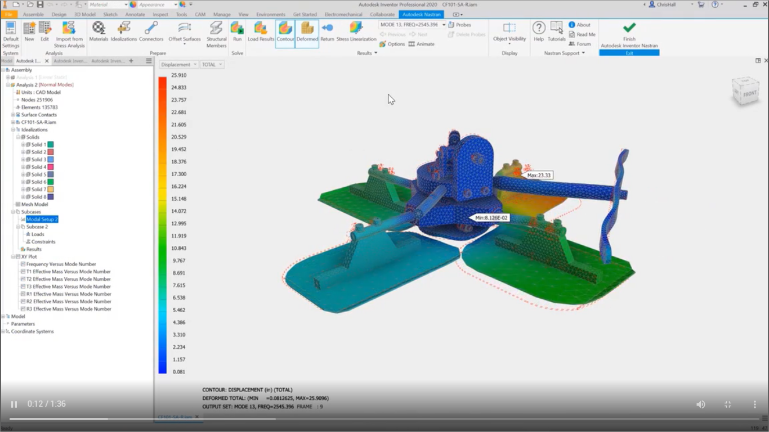The width and height of the screenshot is (769, 432).
Task: Select Constraints under Subcase 2
Action: (43, 242)
